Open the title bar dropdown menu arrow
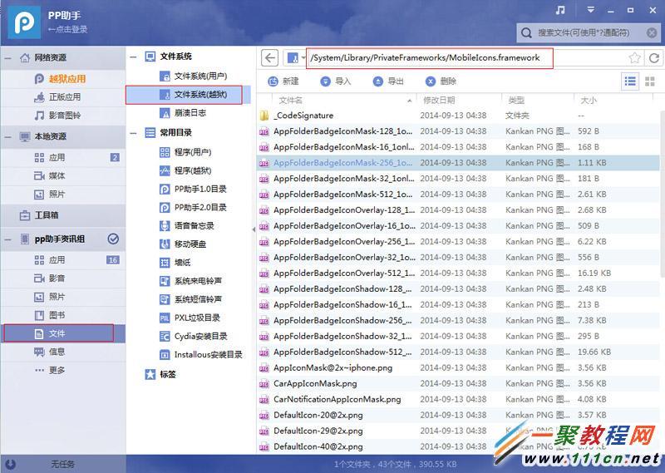 (590, 10)
